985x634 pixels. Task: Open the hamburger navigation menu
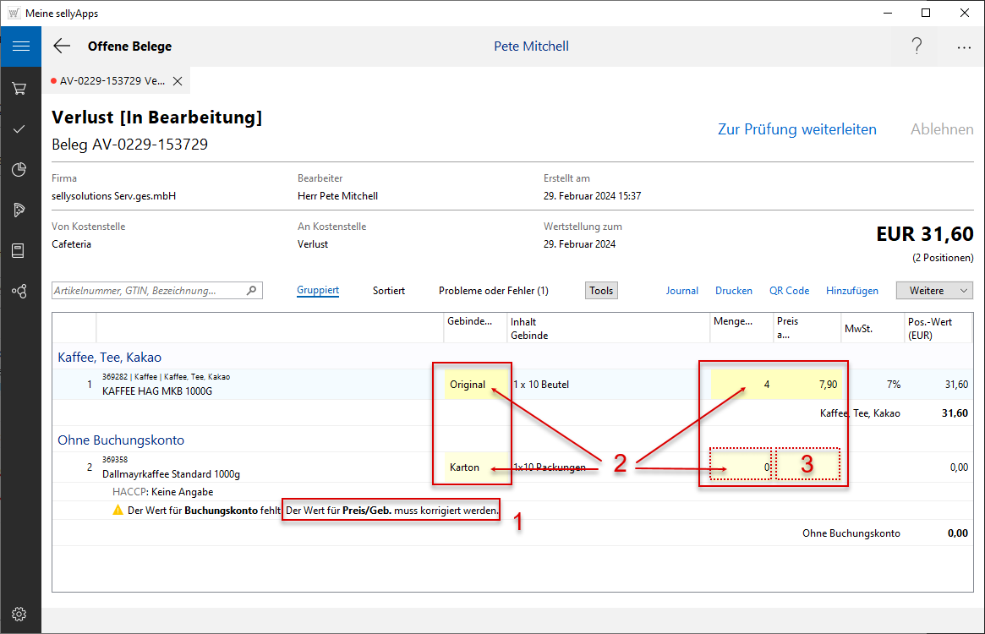20,46
